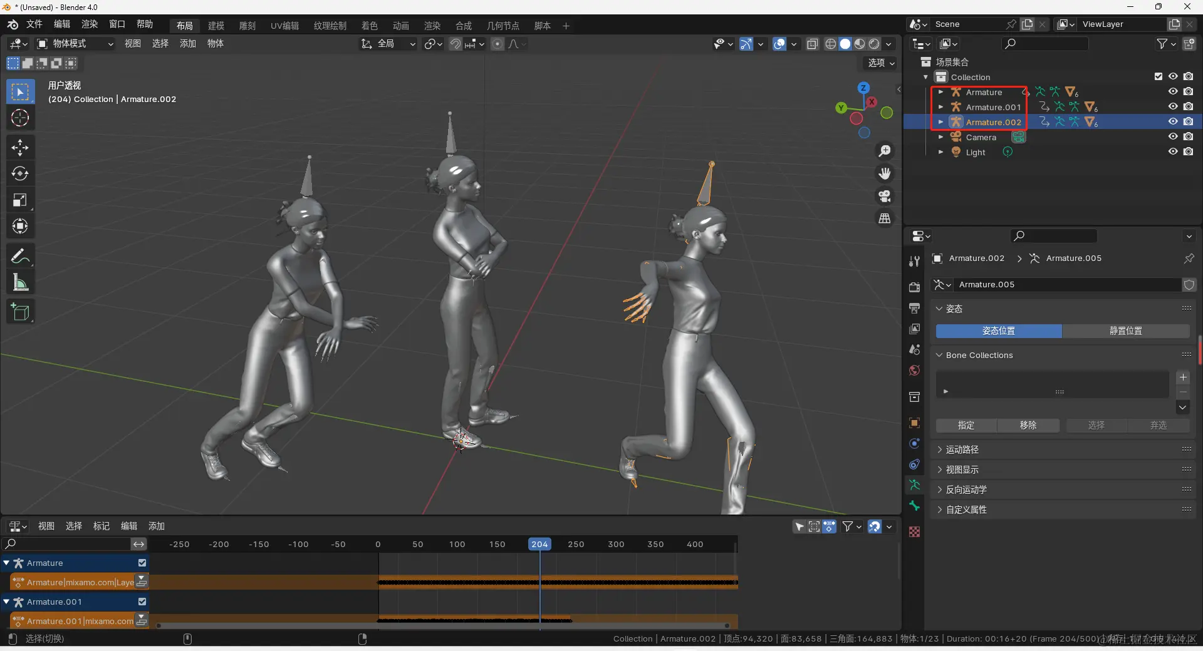Viewport: 1203px width, 651px height.
Task: Switch to the 动画 workspace tab
Action: click(400, 26)
